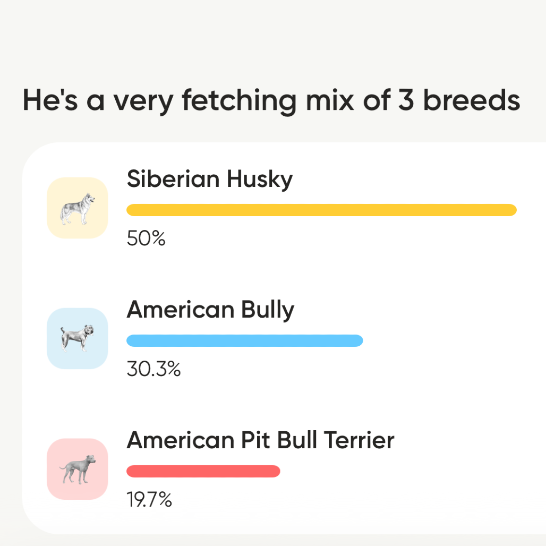546x546 pixels.
Task: Tap the pit bull dog illustration thumbnail
Action: coord(78,470)
